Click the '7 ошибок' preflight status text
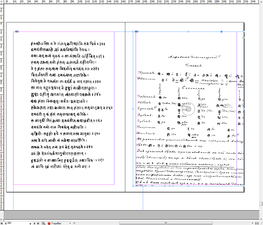The height and width of the screenshot is (225, 263). (x=56, y=223)
